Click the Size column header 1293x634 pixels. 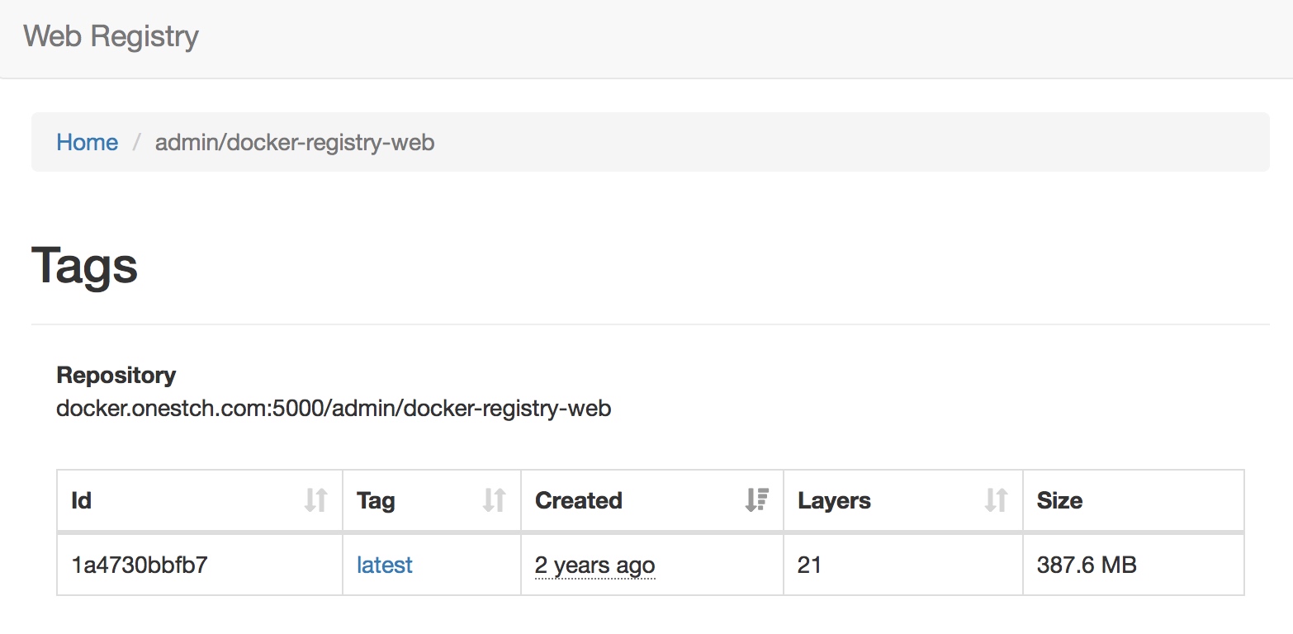[x=1059, y=500]
